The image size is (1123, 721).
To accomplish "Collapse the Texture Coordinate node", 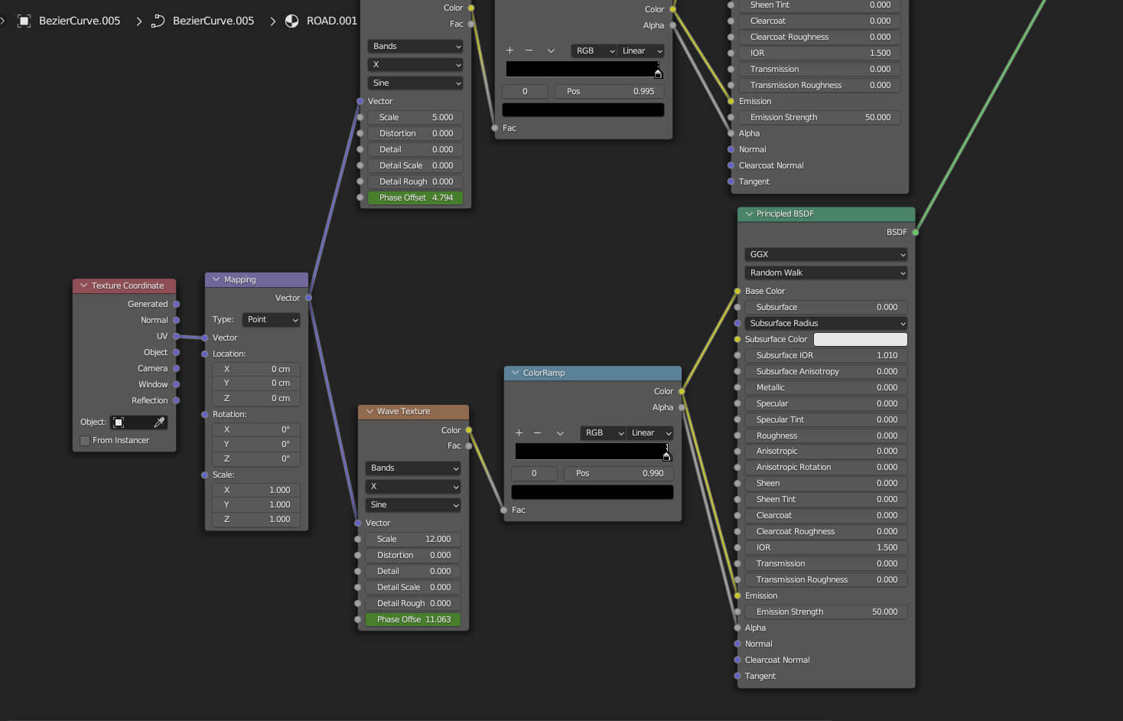I will pos(83,285).
